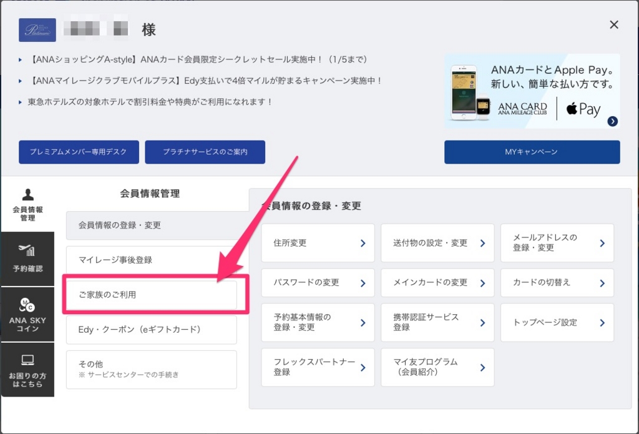Open マイ友プログラム（会員紹介） tile
639x434 pixels.
[437, 367]
